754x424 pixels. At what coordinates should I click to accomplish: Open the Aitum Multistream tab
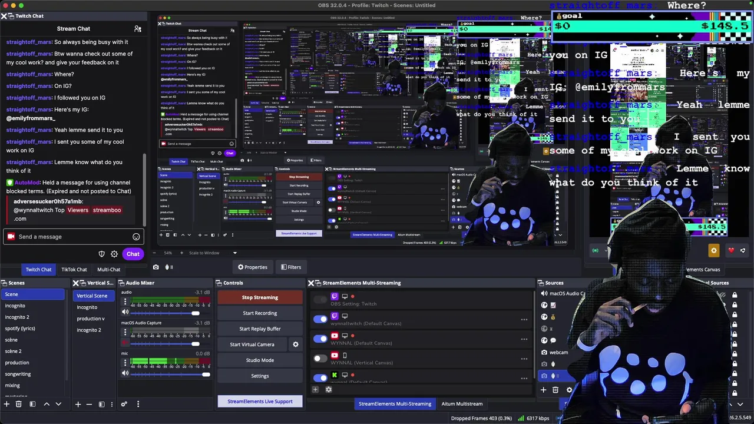coord(462,404)
